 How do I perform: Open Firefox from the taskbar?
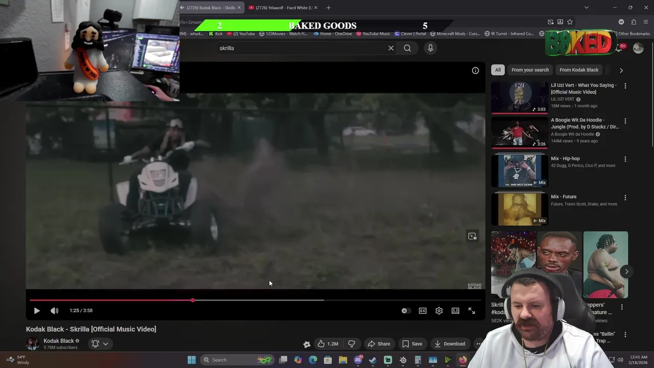[x=462, y=360]
